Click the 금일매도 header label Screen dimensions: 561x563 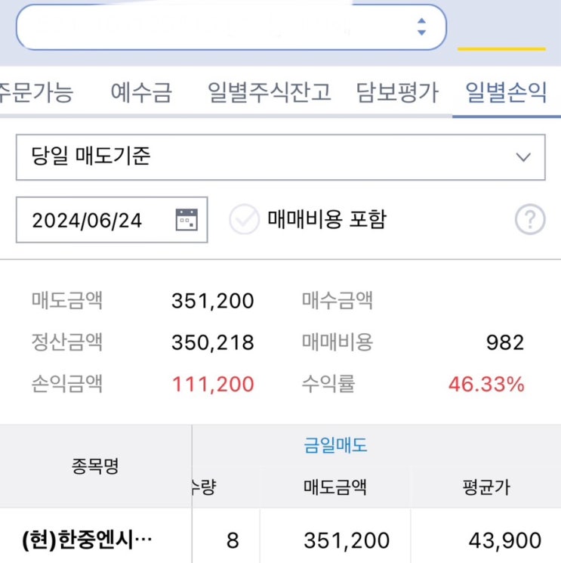[x=335, y=445]
